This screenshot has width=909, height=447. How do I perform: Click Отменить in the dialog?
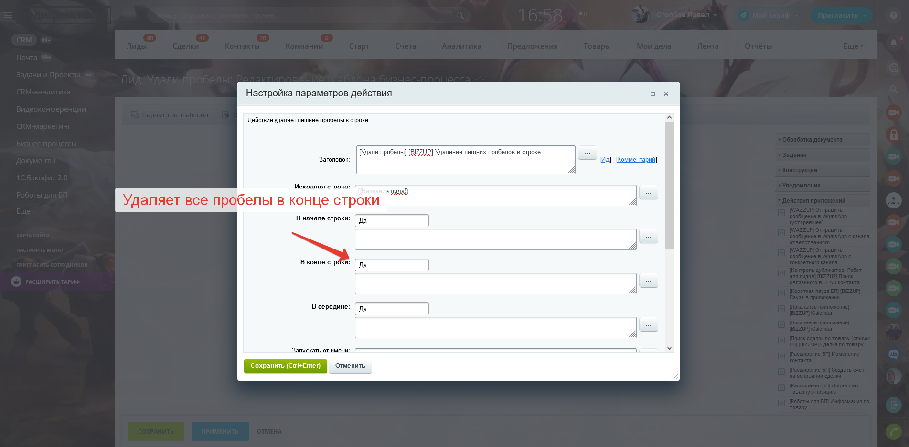(x=350, y=366)
